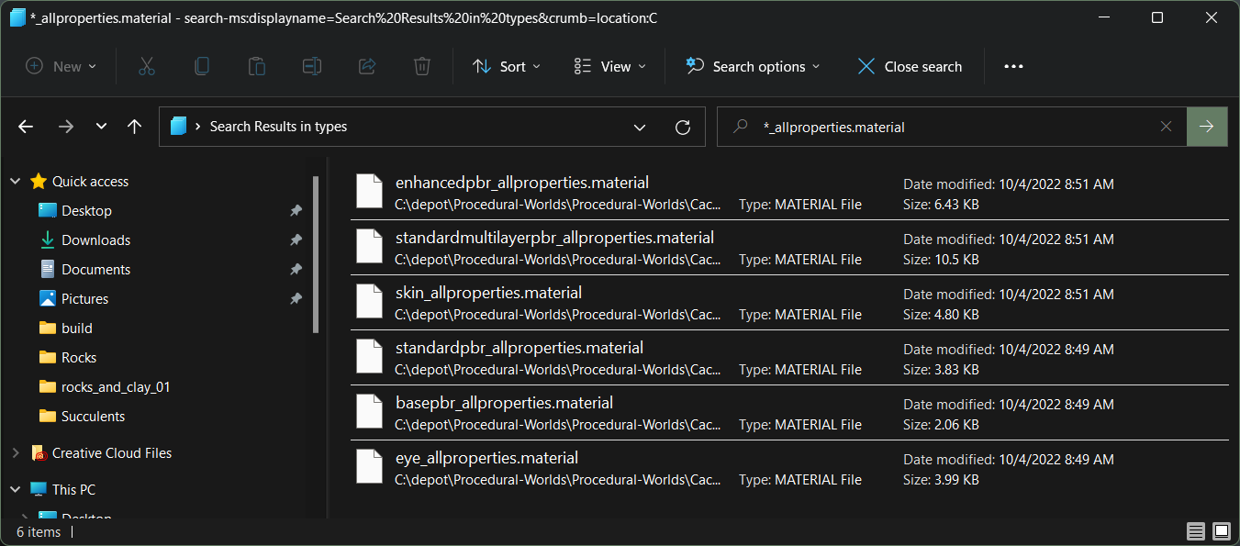This screenshot has width=1240, height=546.
Task: Click the Copy icon
Action: click(201, 65)
